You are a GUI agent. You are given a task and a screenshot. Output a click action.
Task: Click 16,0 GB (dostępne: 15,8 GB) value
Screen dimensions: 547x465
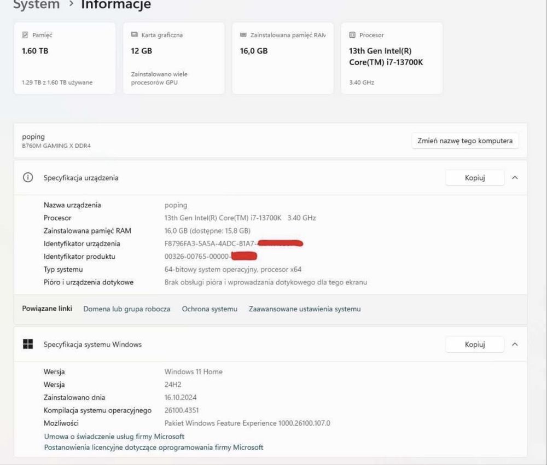click(x=207, y=231)
